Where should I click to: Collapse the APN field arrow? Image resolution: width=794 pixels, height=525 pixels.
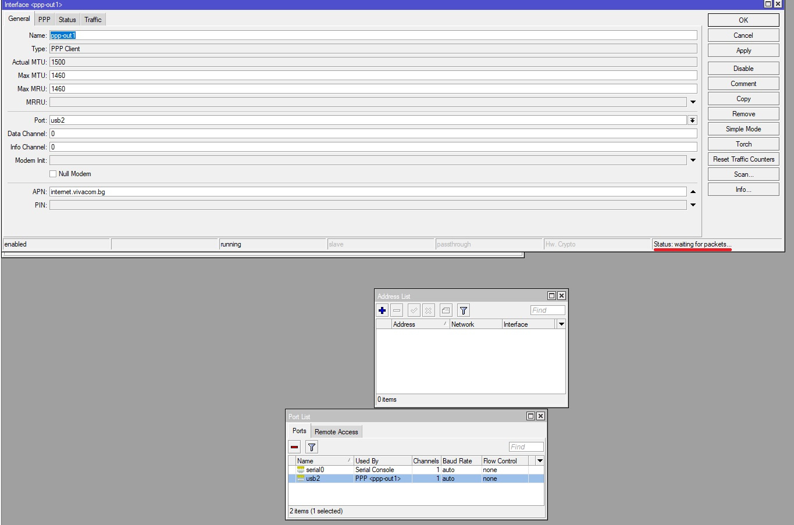[x=693, y=192]
